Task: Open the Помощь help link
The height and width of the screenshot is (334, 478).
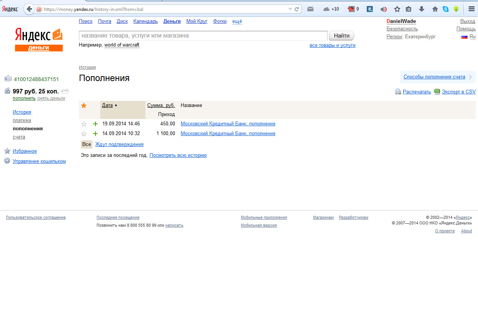Action: (x=466, y=29)
